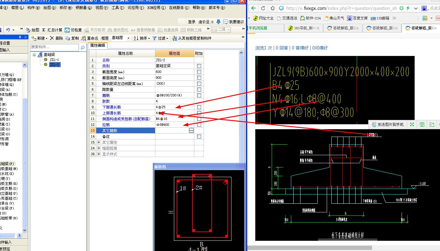
Task: Click share icon on image toolbar
Action: click(x=432, y=125)
